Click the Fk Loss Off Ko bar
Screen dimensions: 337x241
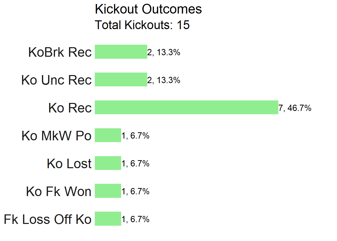tap(108, 219)
